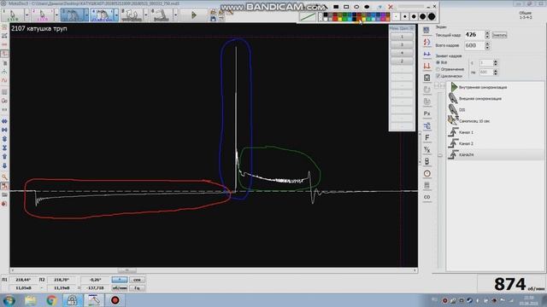The height and width of the screenshot is (307, 547).
Task: Select outline ellipse shape in drawing bar
Action: 356,7
